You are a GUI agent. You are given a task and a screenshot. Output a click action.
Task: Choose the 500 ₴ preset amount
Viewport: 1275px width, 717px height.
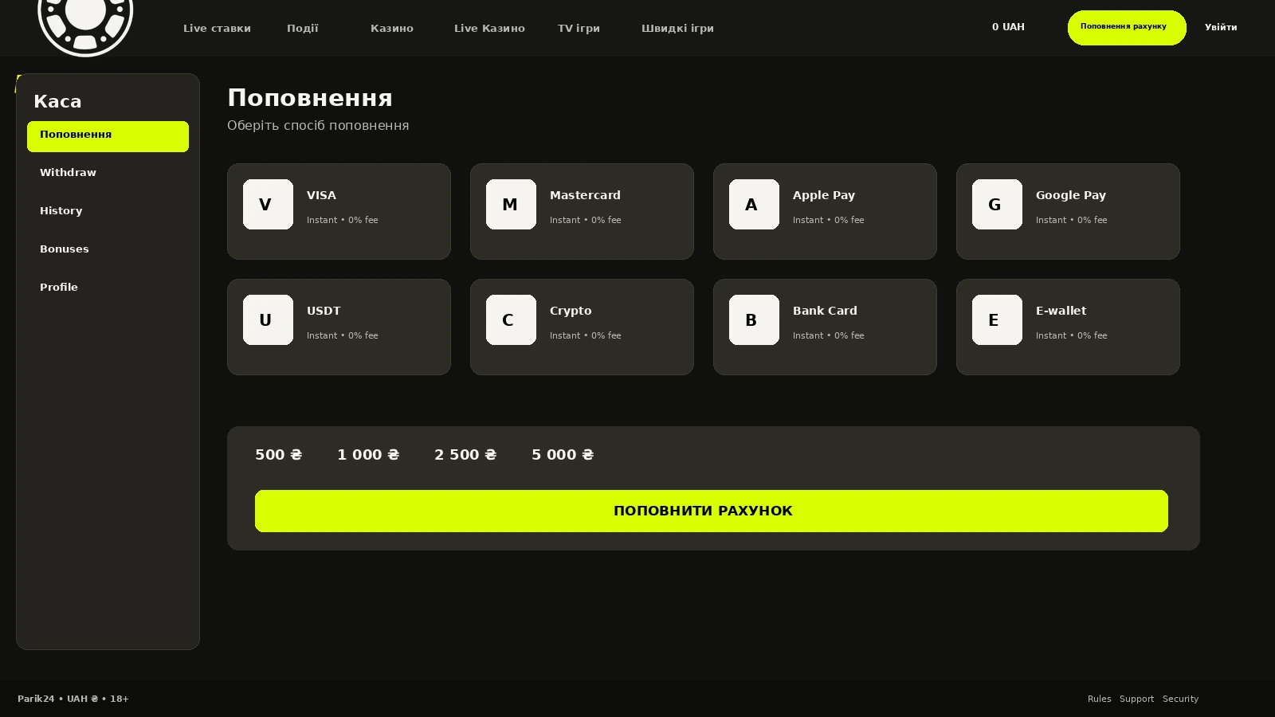pyautogui.click(x=279, y=455)
